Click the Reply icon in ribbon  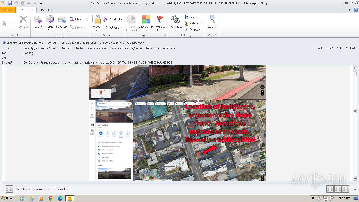[38, 22]
